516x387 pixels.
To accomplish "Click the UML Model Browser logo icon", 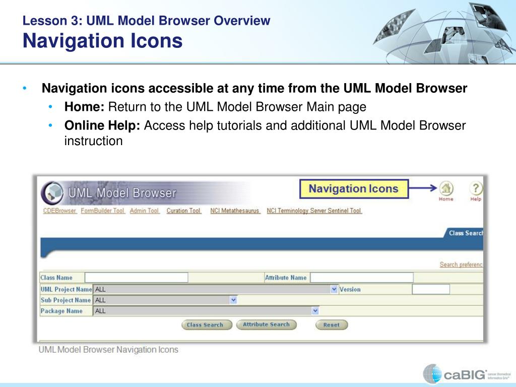I will pos(52,193).
